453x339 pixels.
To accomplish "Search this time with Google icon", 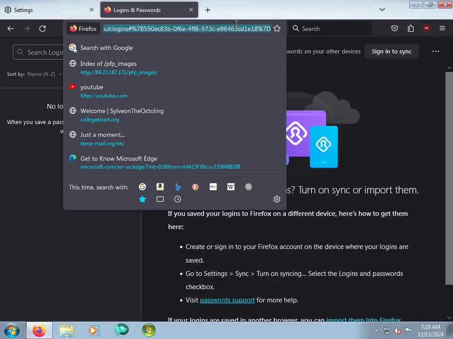I will tap(142, 187).
